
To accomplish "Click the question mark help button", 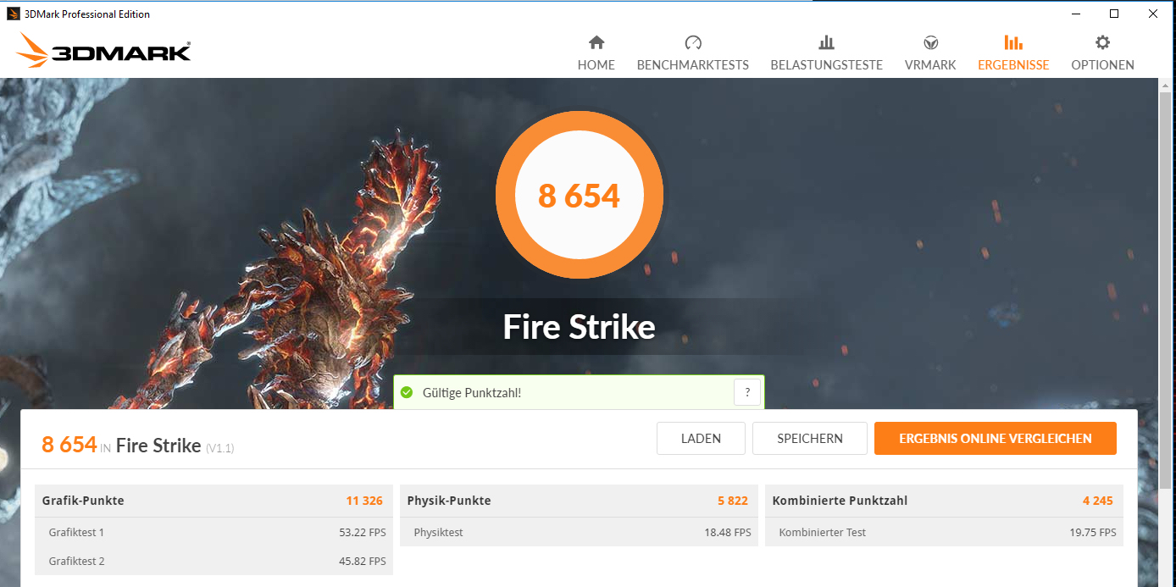I will click(747, 392).
